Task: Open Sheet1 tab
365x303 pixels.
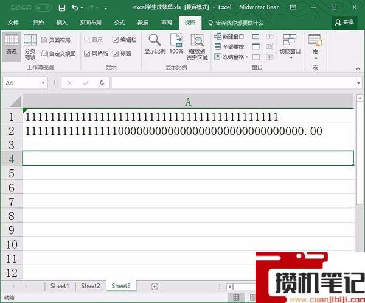Action: (60, 286)
